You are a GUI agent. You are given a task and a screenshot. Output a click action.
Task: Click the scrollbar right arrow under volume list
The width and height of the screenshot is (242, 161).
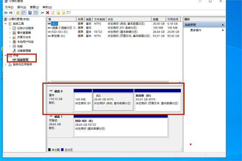pos(180,82)
